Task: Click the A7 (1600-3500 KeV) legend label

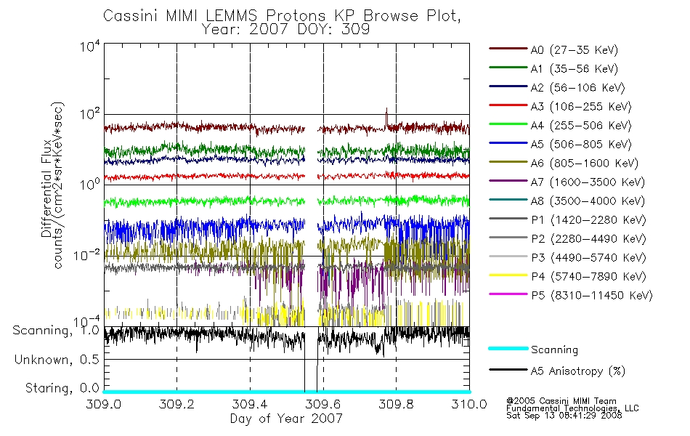Action: click(x=588, y=182)
